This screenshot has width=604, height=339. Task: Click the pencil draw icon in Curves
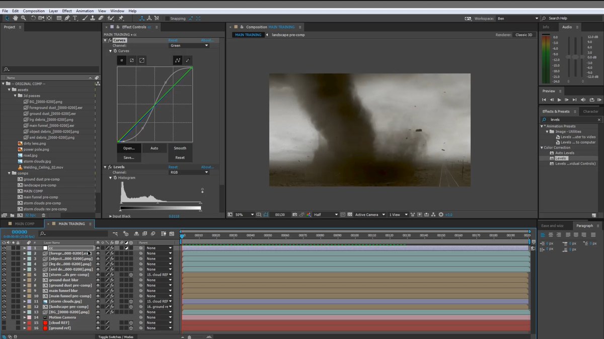point(188,60)
